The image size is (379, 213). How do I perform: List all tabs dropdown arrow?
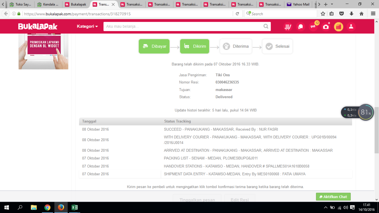(x=332, y=4)
